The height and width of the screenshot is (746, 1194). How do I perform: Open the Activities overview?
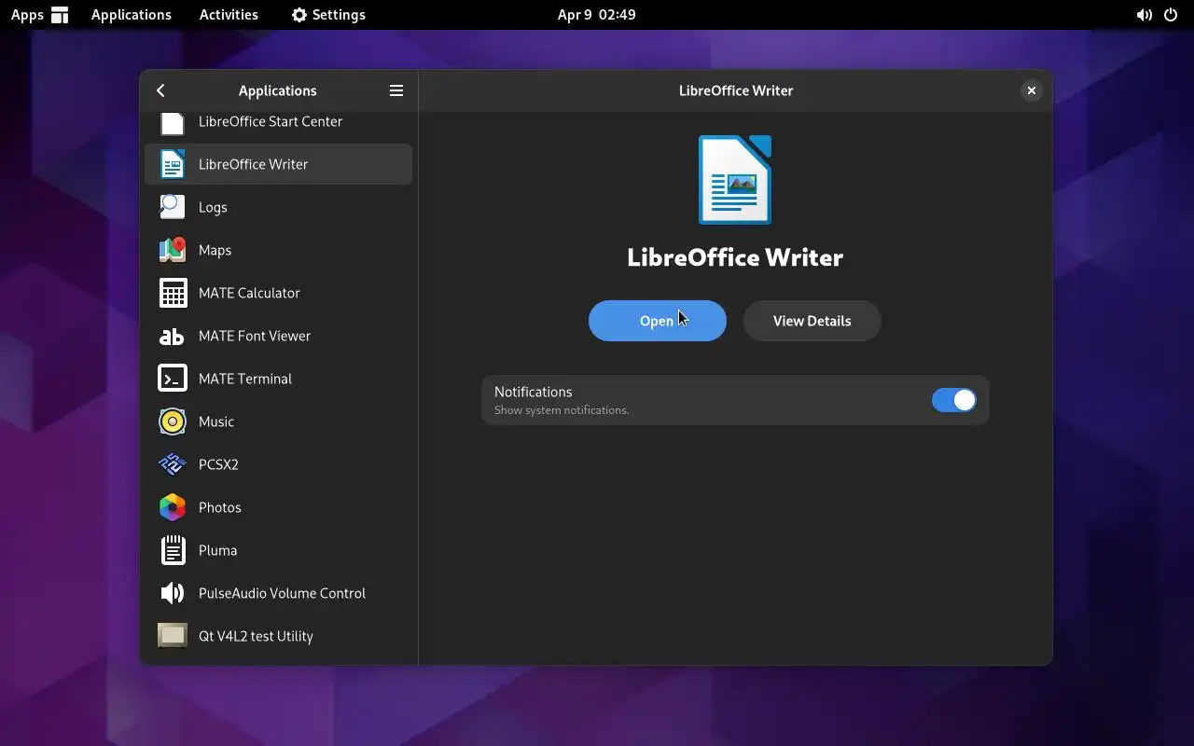(229, 15)
